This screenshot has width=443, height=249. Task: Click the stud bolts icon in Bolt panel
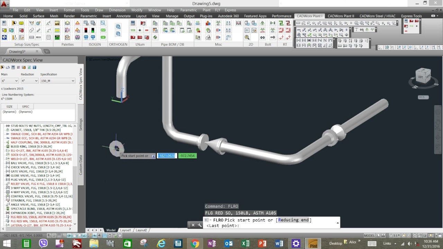point(262,37)
